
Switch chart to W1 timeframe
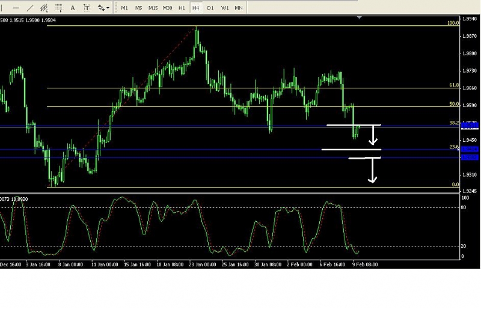click(x=225, y=8)
